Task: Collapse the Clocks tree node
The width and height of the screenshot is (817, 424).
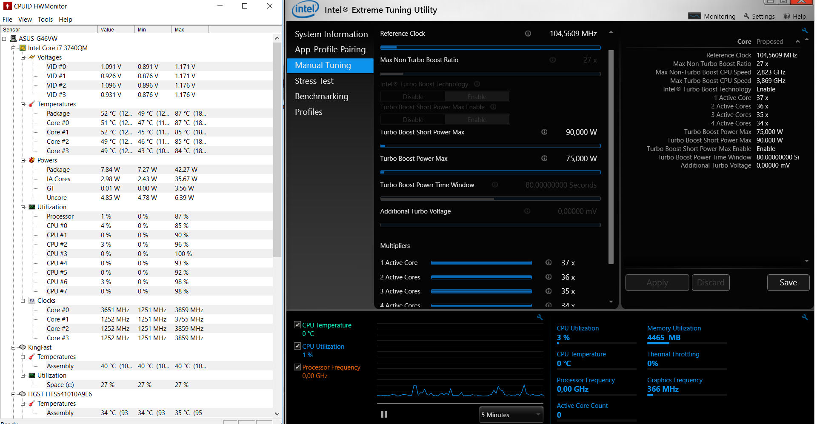Action: point(23,301)
